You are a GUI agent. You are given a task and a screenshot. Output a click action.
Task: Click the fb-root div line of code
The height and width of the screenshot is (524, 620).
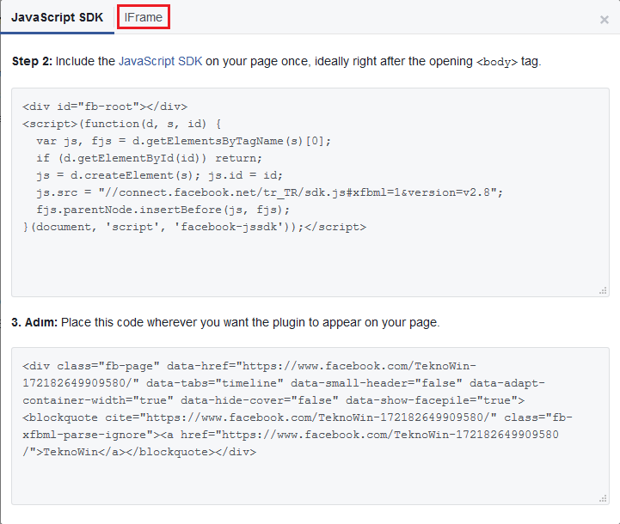105,107
